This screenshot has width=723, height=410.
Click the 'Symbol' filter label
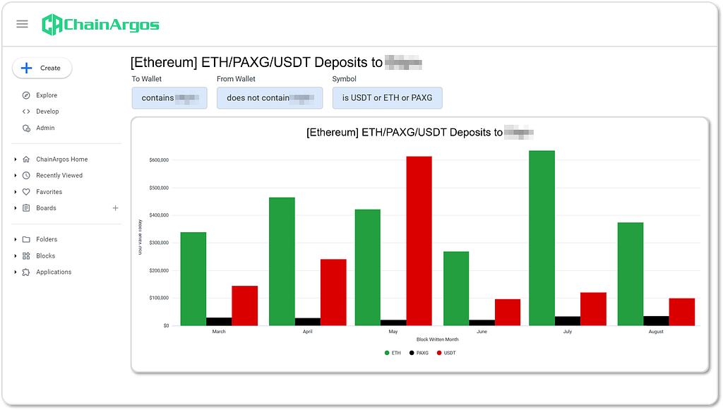pyautogui.click(x=345, y=79)
